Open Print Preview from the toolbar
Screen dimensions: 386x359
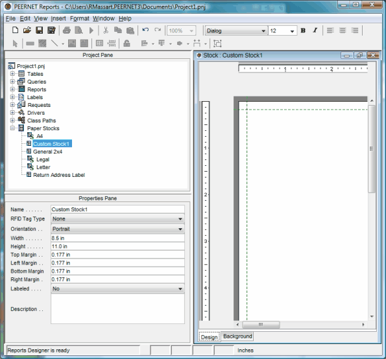[x=78, y=30]
